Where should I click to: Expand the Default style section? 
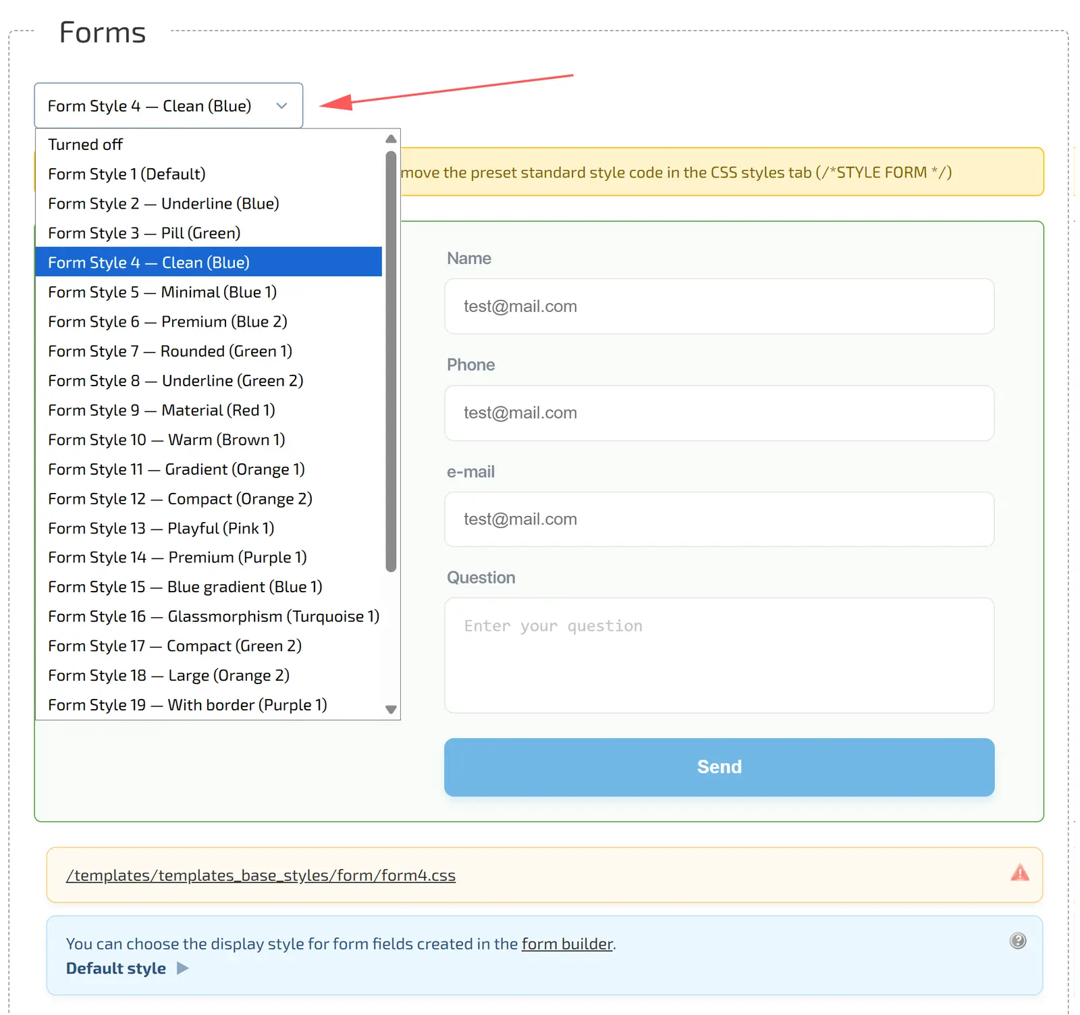coord(127,968)
